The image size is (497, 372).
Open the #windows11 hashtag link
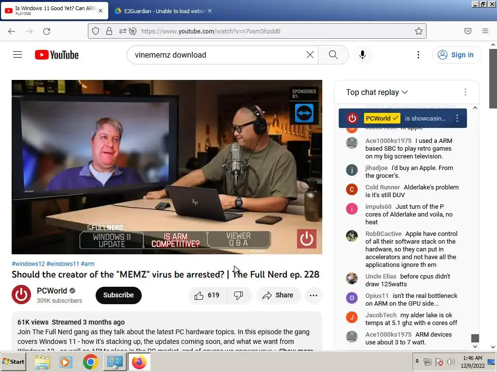(x=63, y=264)
